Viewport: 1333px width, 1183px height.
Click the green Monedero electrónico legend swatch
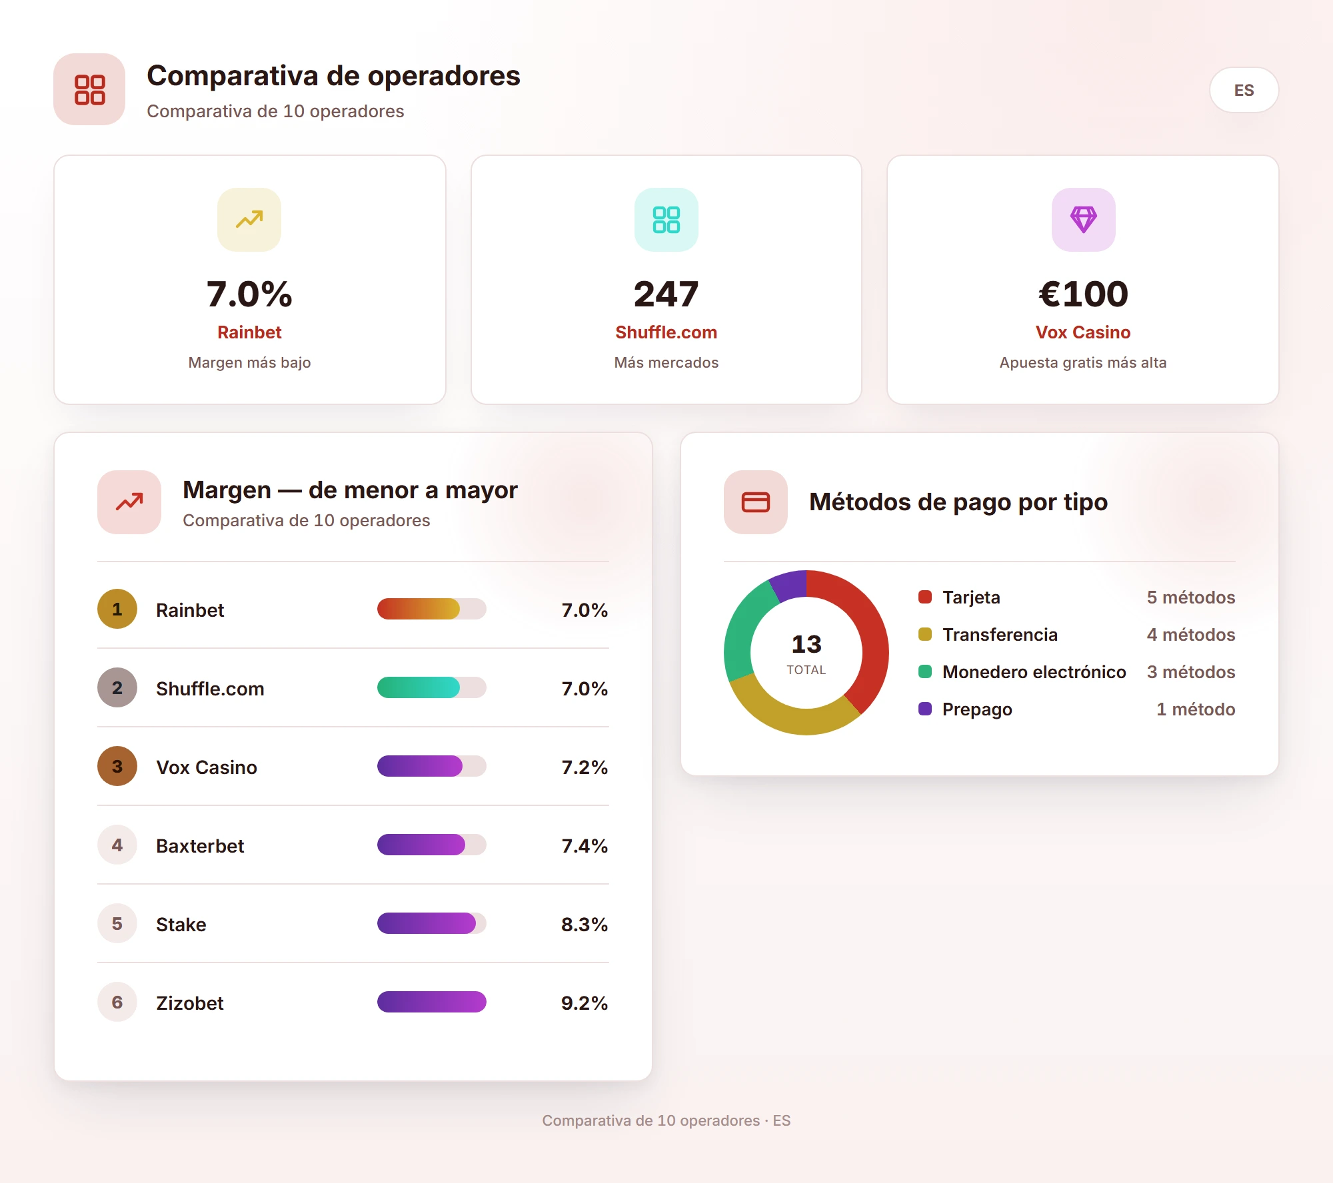pos(925,671)
